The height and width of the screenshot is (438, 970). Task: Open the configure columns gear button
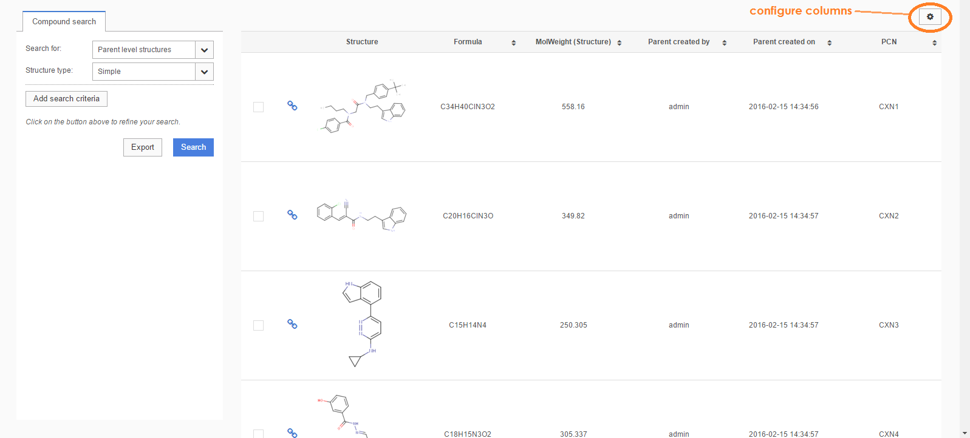point(929,17)
